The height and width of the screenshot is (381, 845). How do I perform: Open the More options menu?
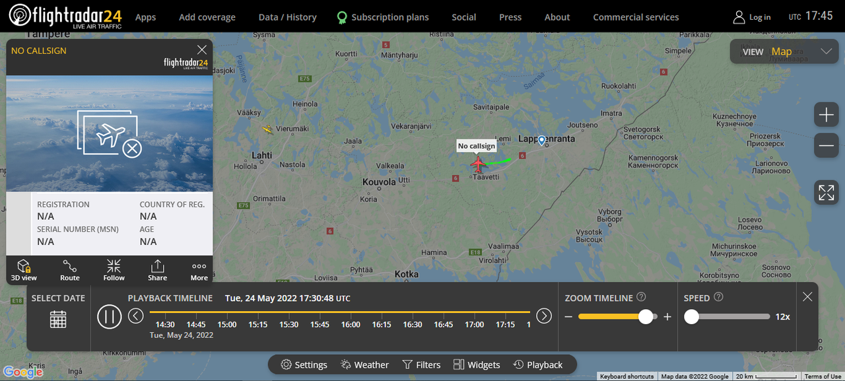[199, 270]
